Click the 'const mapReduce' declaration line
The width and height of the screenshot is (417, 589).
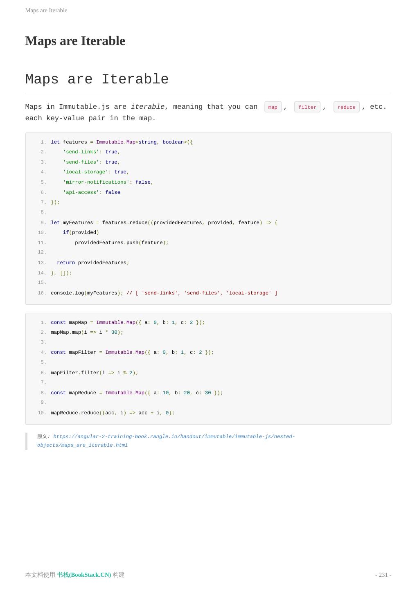tap(137, 393)
